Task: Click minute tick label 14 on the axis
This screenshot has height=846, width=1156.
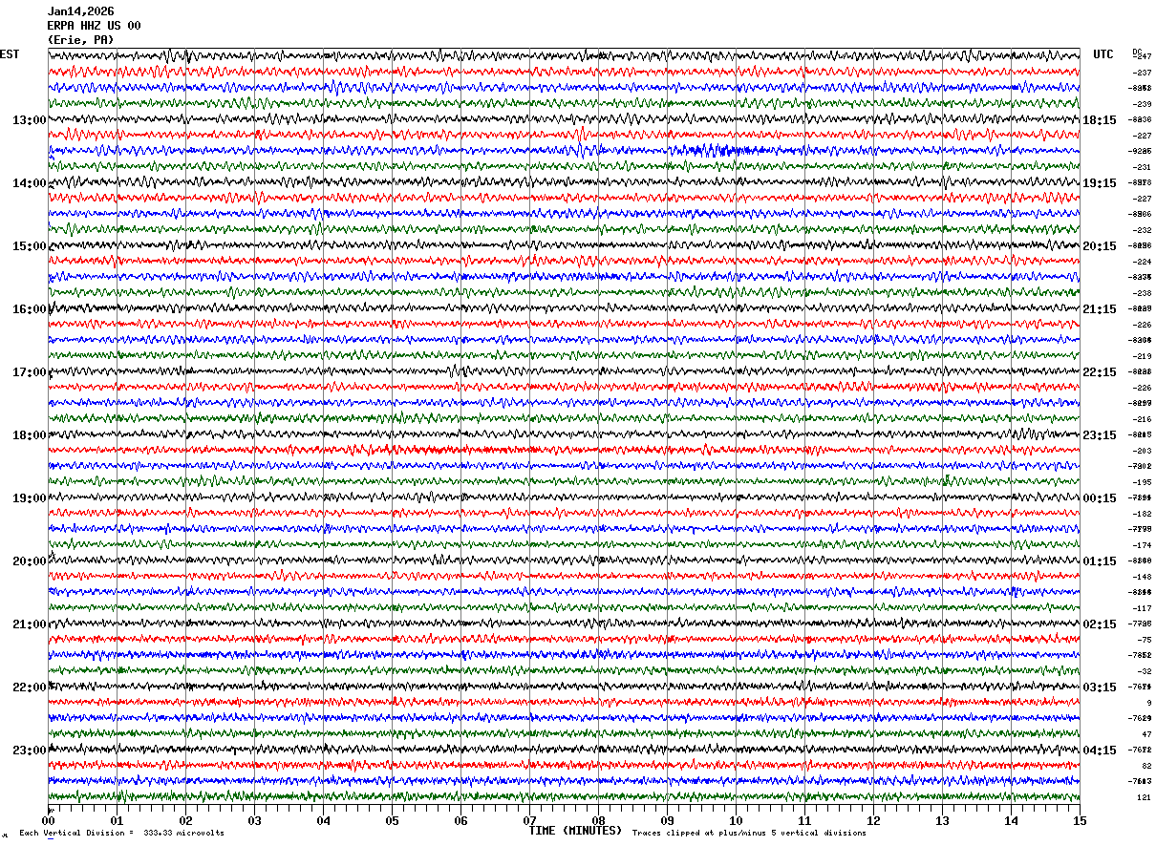Action: coord(1011,820)
